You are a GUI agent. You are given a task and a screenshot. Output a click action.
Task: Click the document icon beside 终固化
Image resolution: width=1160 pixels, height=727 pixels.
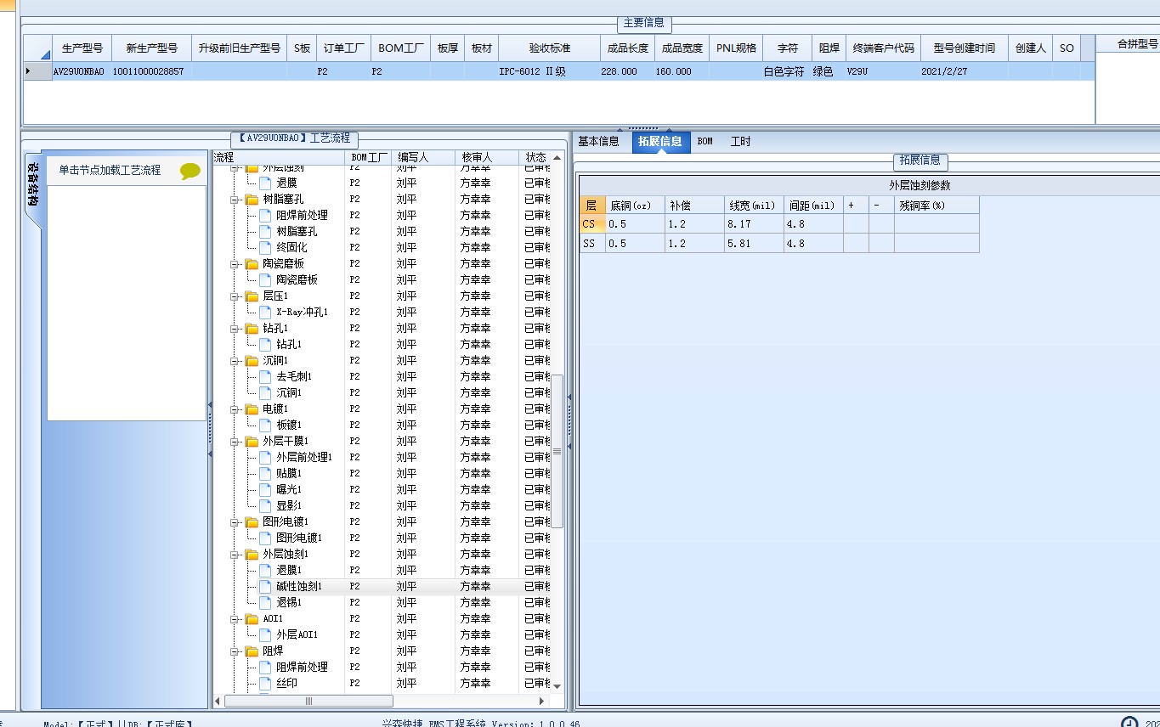pos(265,247)
